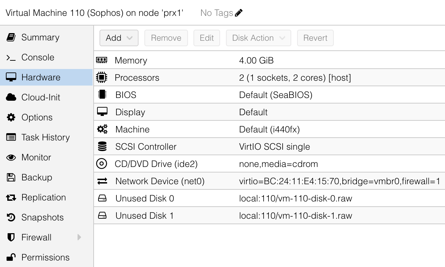Click the Replication arrows icon

tap(11, 197)
